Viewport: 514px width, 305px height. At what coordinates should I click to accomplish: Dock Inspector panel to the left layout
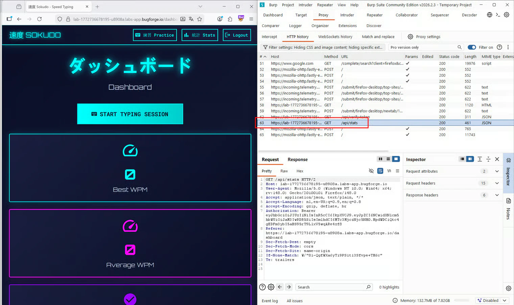(x=462, y=159)
